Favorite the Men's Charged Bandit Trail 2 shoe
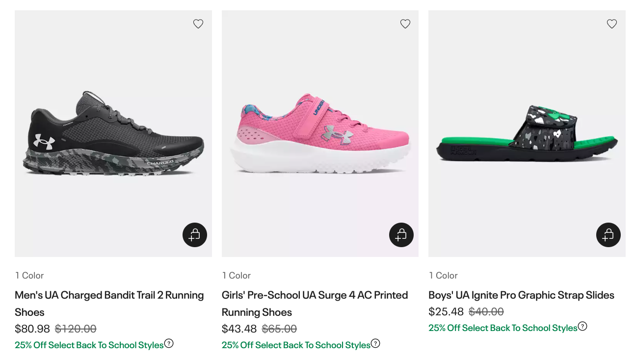 pyautogui.click(x=198, y=24)
